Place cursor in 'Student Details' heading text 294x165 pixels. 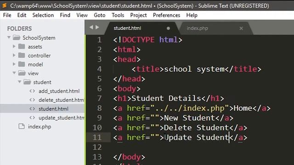pos(166,99)
